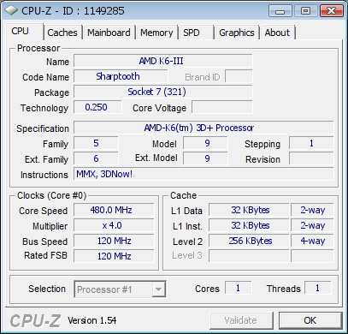The width and height of the screenshot is (348, 334).
Task: Click the Family value 5
Action: pos(96,143)
